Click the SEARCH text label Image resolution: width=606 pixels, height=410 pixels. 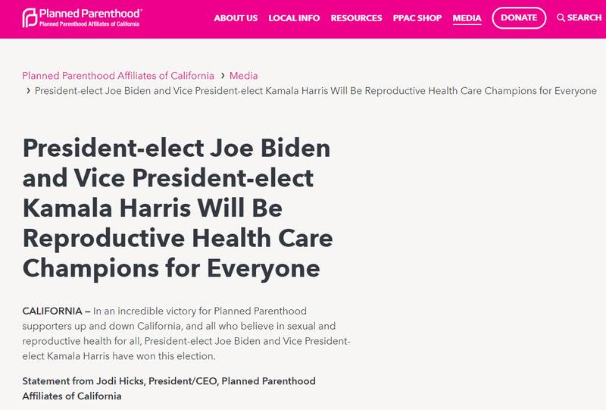pyautogui.click(x=584, y=17)
